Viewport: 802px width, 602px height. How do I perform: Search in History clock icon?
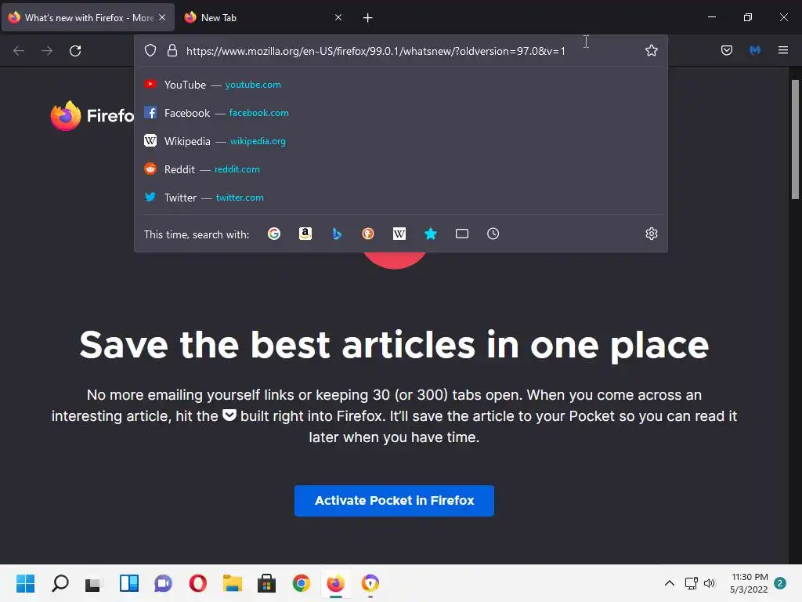tap(493, 234)
